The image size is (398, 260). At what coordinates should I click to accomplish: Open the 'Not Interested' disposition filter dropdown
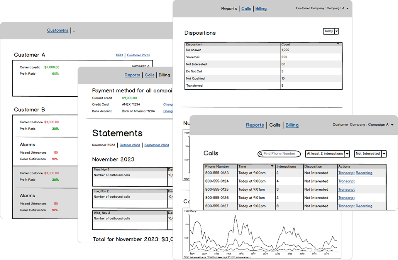click(384, 154)
